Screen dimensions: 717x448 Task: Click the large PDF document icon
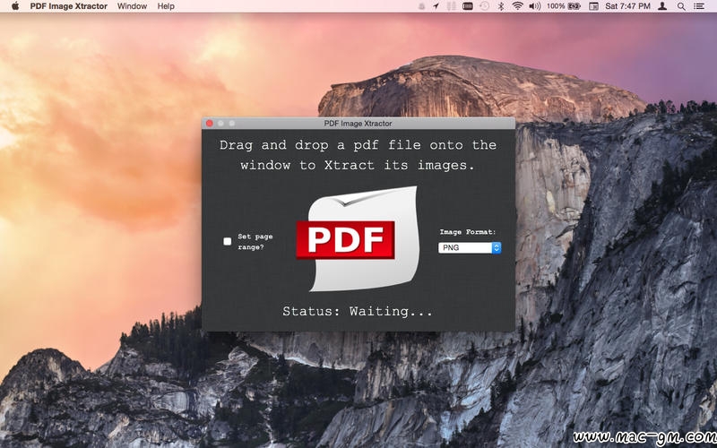tap(358, 238)
